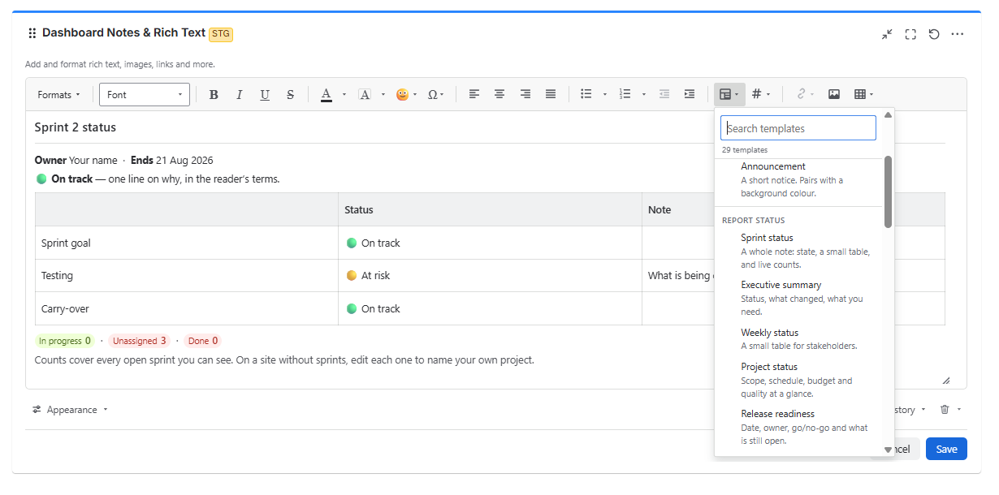The height and width of the screenshot is (495, 999).
Task: Open the delete options dropdown arrow
Action: point(959,410)
